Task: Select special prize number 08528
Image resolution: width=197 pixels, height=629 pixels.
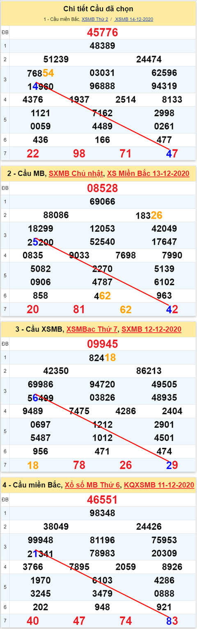Action: click(x=102, y=188)
